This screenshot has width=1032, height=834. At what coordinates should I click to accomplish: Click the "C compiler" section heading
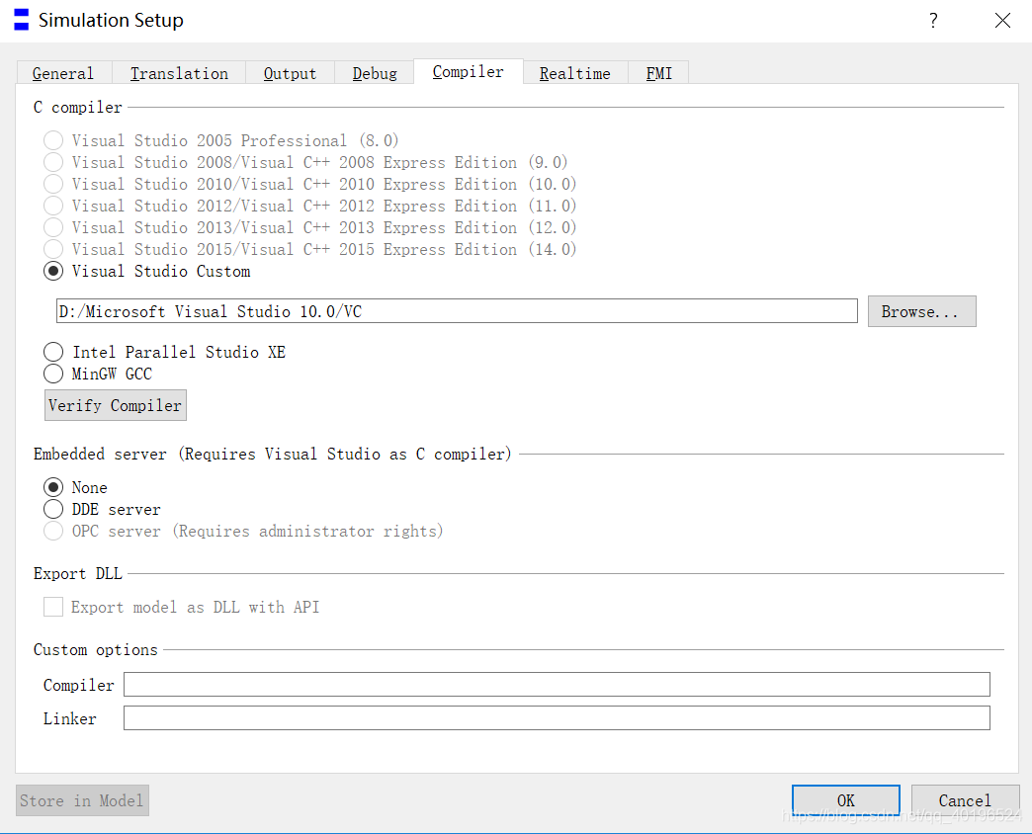click(x=78, y=107)
